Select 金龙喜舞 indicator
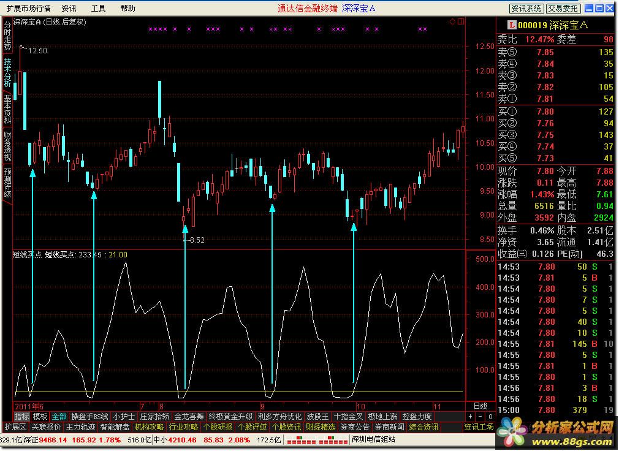 point(189,416)
